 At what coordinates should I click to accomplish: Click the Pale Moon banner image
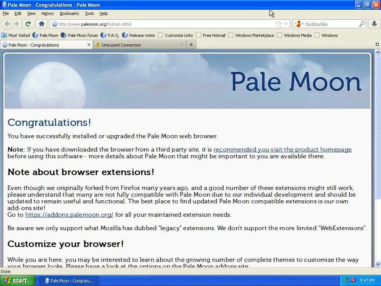pos(188,81)
